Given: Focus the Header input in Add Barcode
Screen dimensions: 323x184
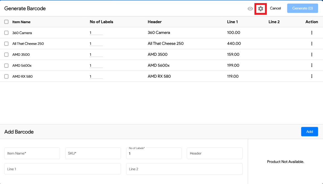Looking at the screenshot, I should [x=215, y=153].
